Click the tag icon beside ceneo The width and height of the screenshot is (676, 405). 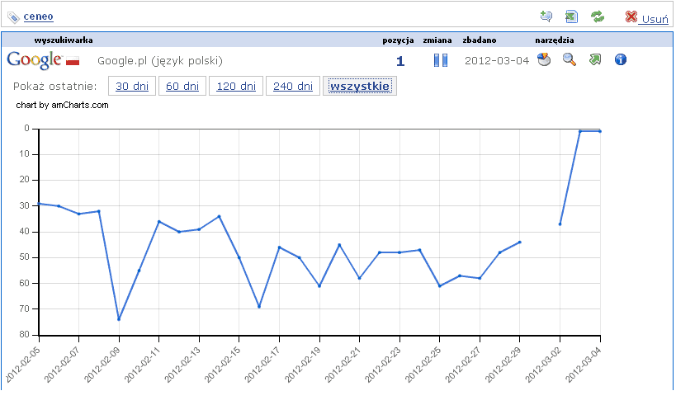click(x=13, y=16)
